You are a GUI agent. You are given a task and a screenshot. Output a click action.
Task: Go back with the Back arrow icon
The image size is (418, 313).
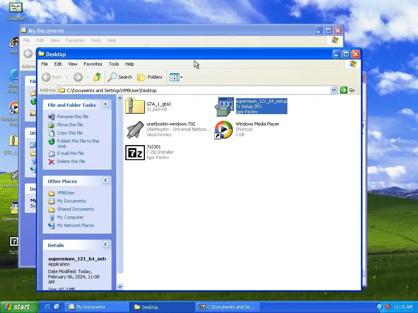(x=46, y=77)
